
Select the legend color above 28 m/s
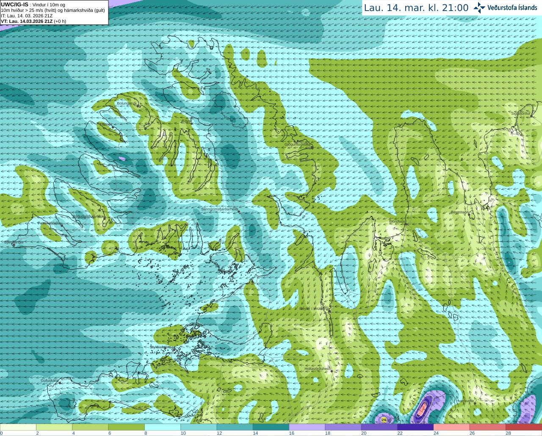tap(524, 427)
